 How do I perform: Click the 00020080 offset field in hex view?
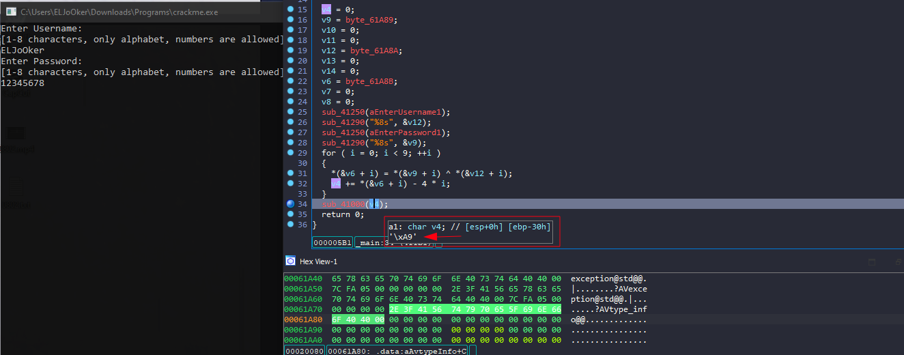pyautogui.click(x=304, y=350)
